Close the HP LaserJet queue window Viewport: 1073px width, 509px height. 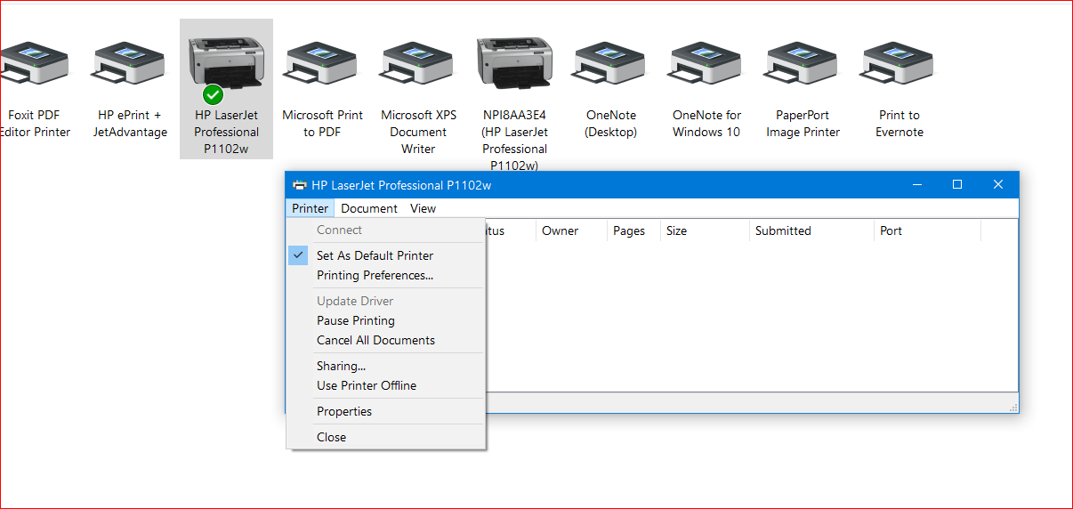pyautogui.click(x=998, y=185)
